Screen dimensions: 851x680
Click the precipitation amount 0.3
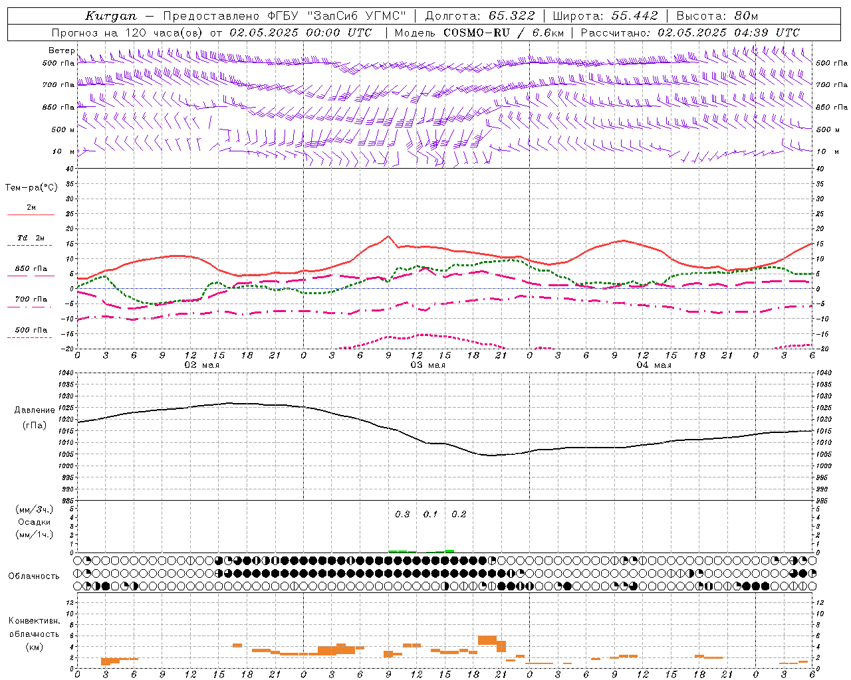402,514
